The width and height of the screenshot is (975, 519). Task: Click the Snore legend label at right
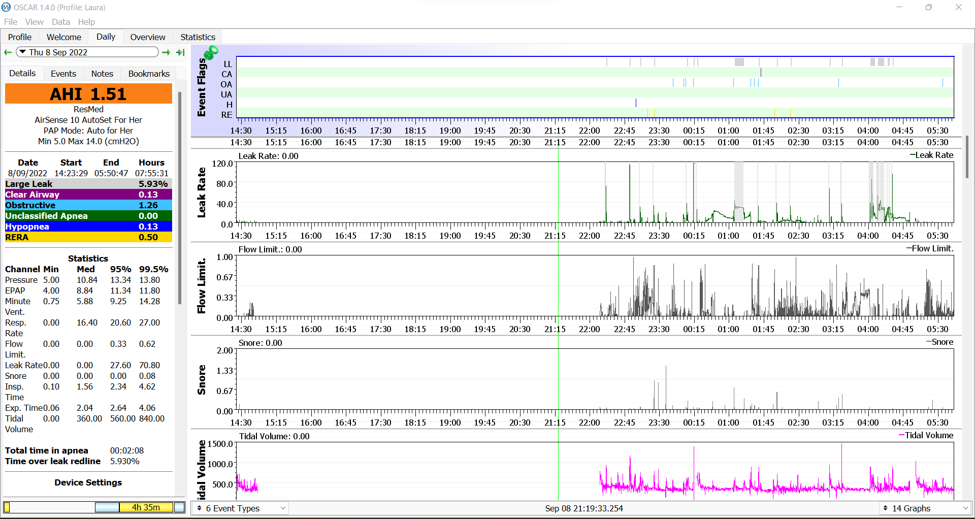(x=940, y=342)
